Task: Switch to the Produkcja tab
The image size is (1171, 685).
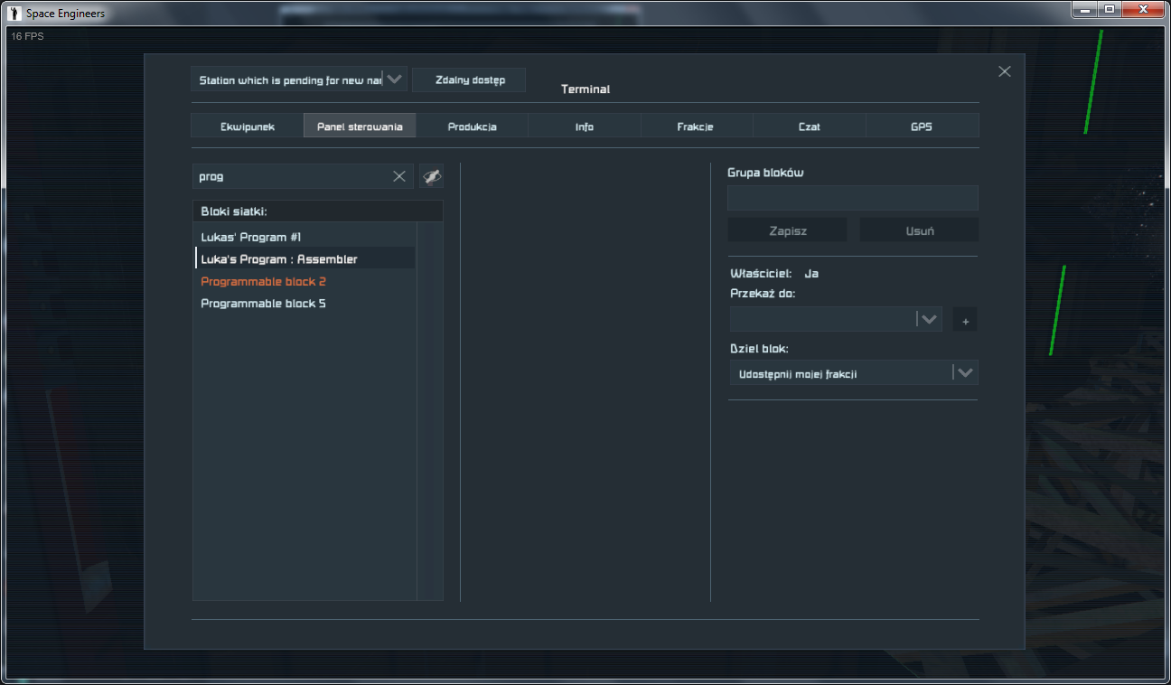Action: (x=473, y=127)
